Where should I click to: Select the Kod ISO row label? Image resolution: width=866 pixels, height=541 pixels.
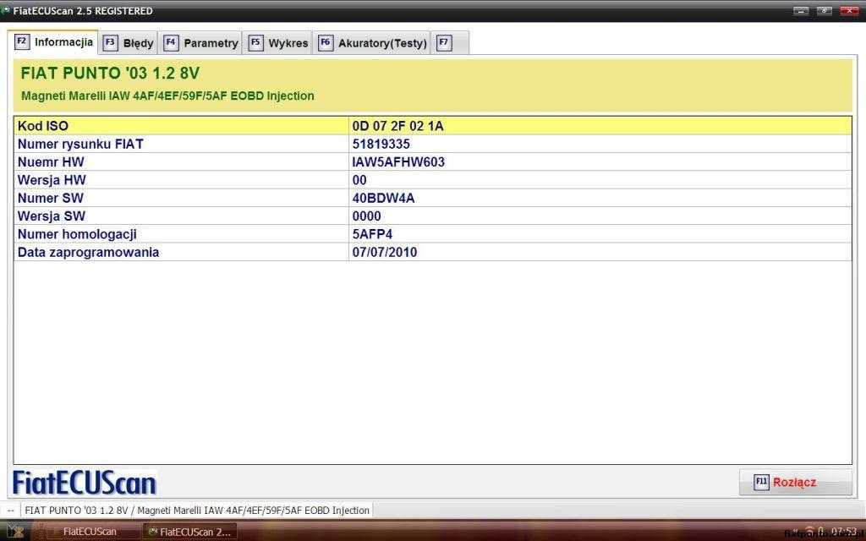point(43,126)
